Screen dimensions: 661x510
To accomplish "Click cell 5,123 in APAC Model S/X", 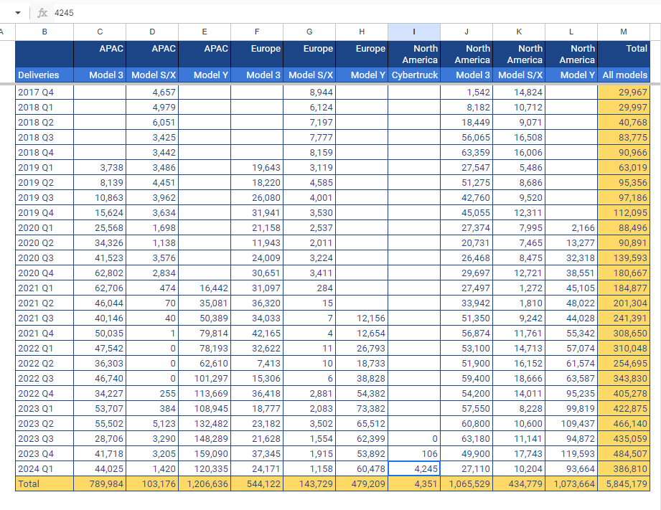I will point(152,424).
